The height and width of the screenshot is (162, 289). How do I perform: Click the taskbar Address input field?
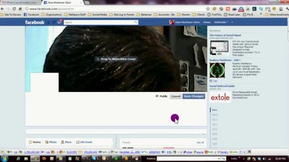pyautogui.click(x=188, y=158)
